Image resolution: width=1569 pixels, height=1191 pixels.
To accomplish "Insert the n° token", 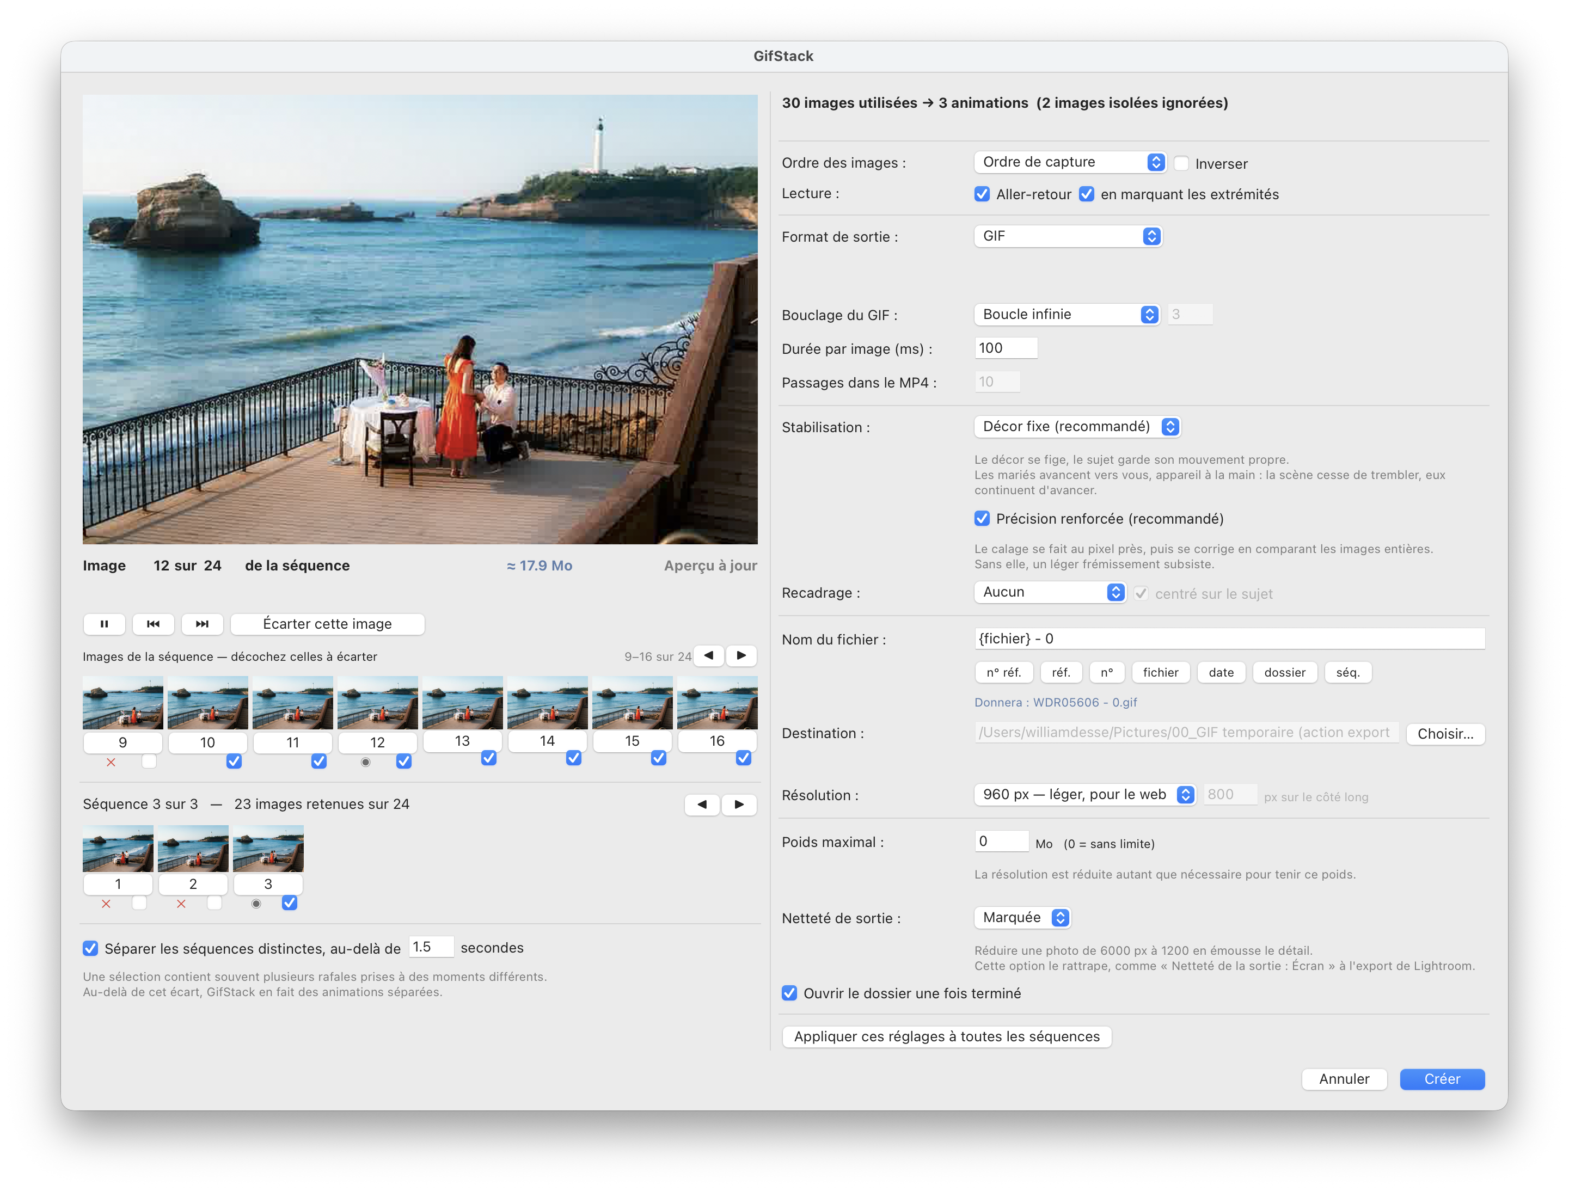I will [x=1107, y=673].
